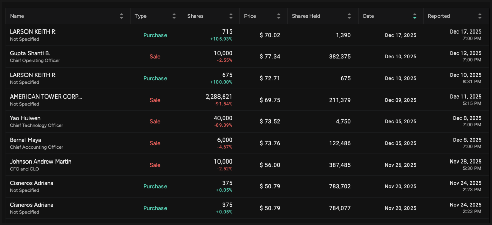Image resolution: width=492 pixels, height=225 pixels.
Task: Sort by Shares using its arrow icon
Action: pos(231,16)
